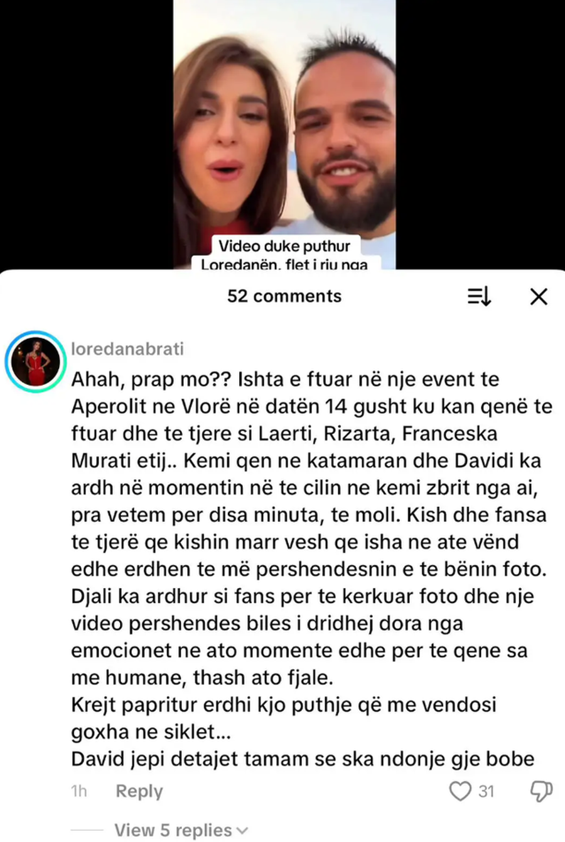Viewport: 565px width, 842px height.
Task: Like the loredanabrati comment with heart
Action: coord(460,790)
